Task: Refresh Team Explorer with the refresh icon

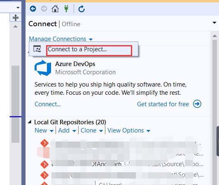Action: pyautogui.click(x=82, y=9)
